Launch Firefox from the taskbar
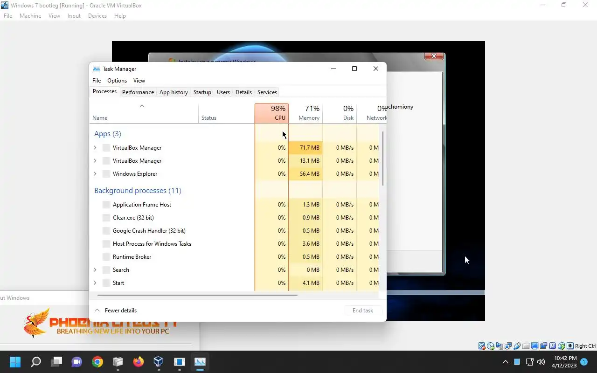The image size is (597, 373). tap(138, 362)
